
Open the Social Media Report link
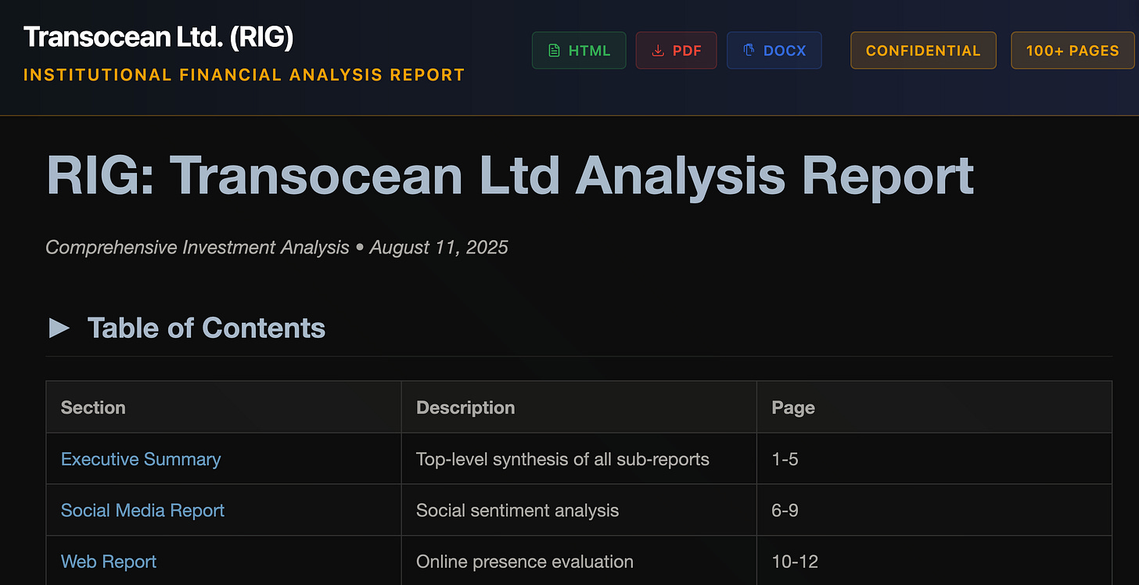pos(142,511)
